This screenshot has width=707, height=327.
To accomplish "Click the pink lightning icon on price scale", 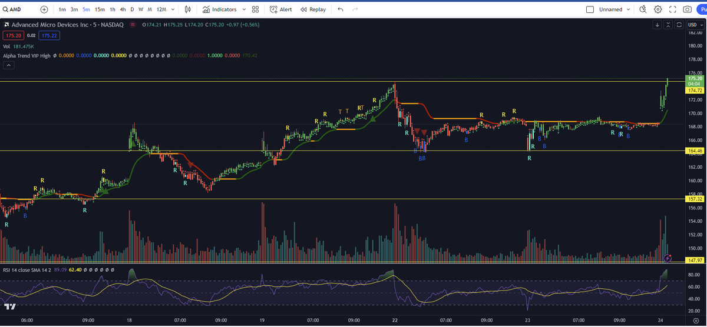I will [668, 258].
